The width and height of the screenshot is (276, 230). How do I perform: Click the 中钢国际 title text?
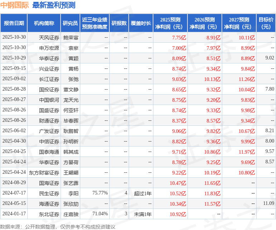click(x=14, y=5)
